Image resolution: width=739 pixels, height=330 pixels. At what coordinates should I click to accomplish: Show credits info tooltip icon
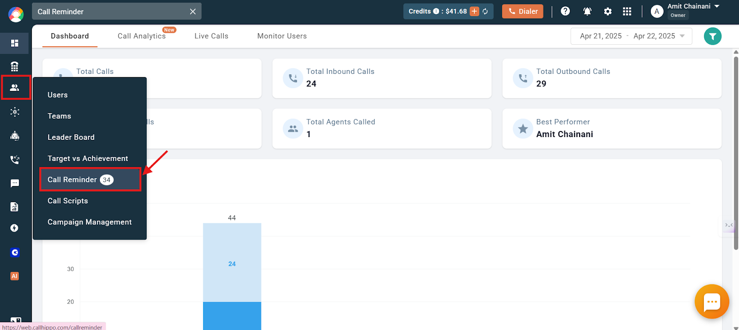click(436, 12)
